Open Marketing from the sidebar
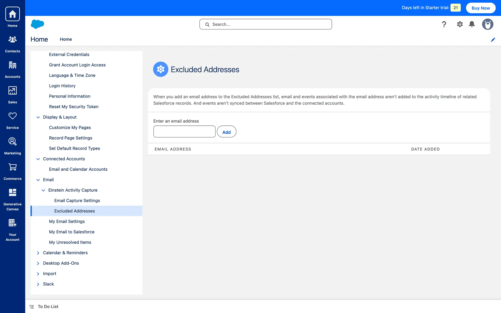Image resolution: width=501 pixels, height=313 pixels. (x=13, y=142)
